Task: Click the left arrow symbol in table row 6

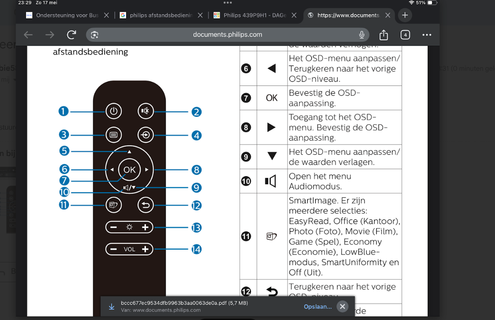Action: click(272, 69)
